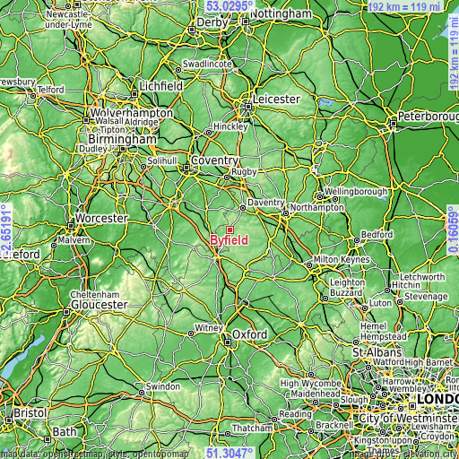The image size is (459, 459).
Task: Click the Peterborough city marker square
Action: tap(394, 124)
